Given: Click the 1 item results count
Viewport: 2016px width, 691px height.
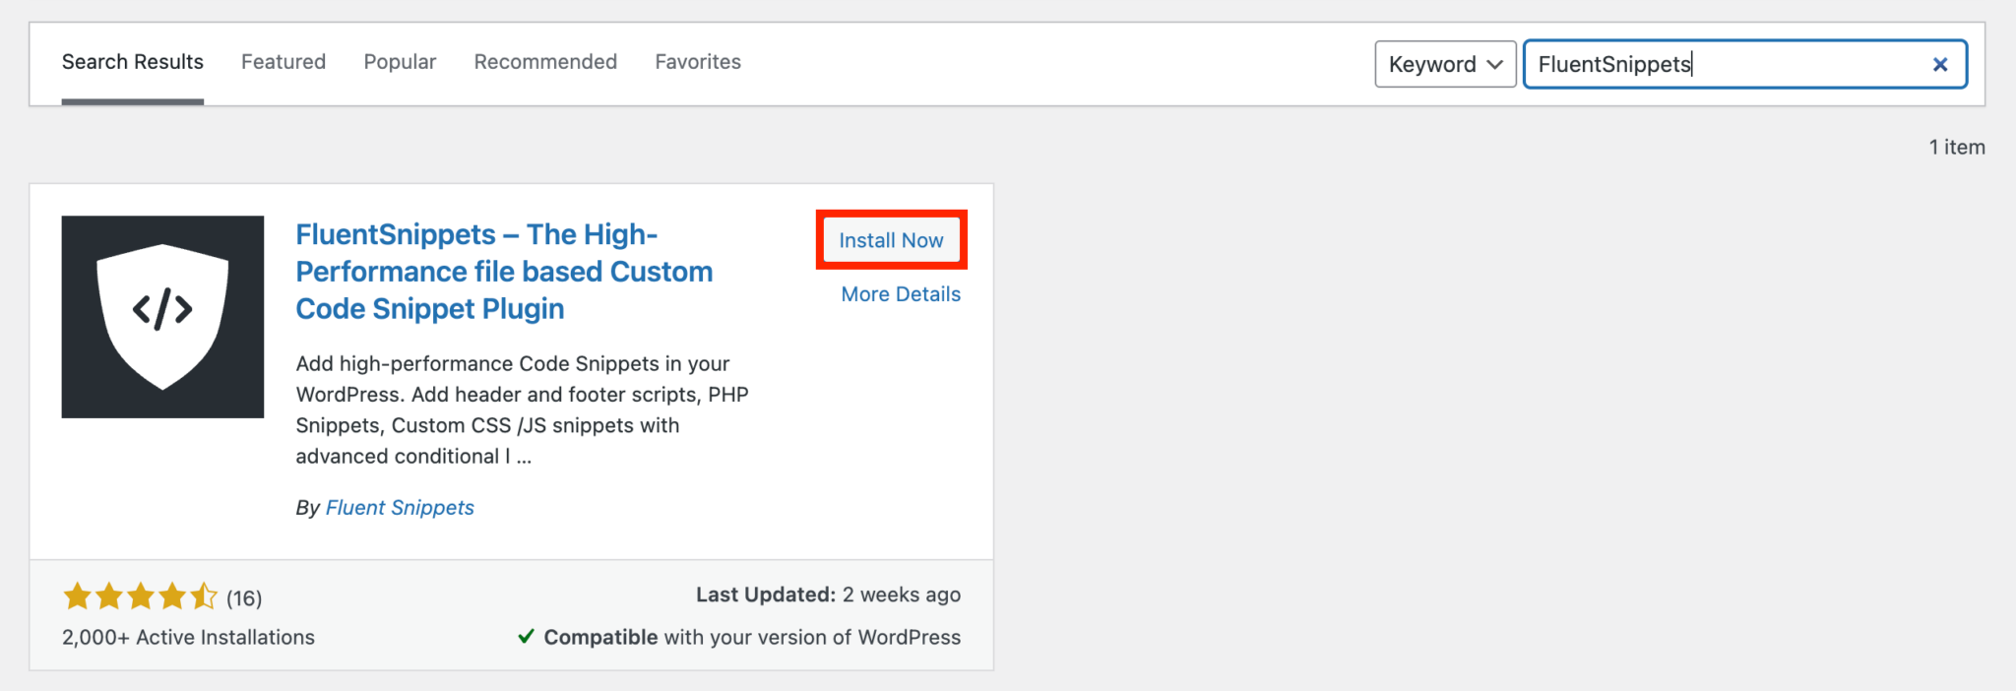Looking at the screenshot, I should [x=1956, y=148].
